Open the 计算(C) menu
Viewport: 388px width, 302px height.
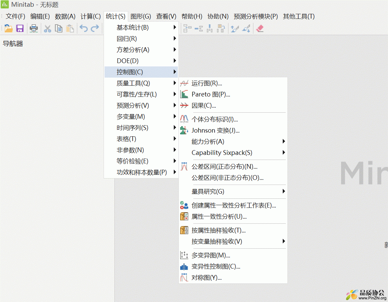point(90,16)
